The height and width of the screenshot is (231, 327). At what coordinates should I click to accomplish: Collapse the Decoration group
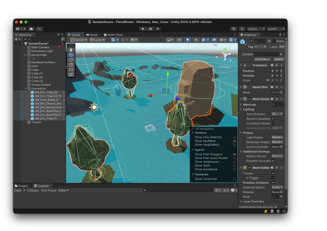25,89
